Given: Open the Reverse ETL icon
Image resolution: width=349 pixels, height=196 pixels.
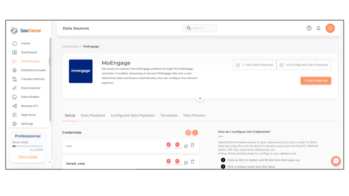Looking at the screenshot, I should point(15,106).
